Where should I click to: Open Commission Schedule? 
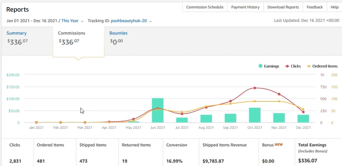click(x=205, y=7)
